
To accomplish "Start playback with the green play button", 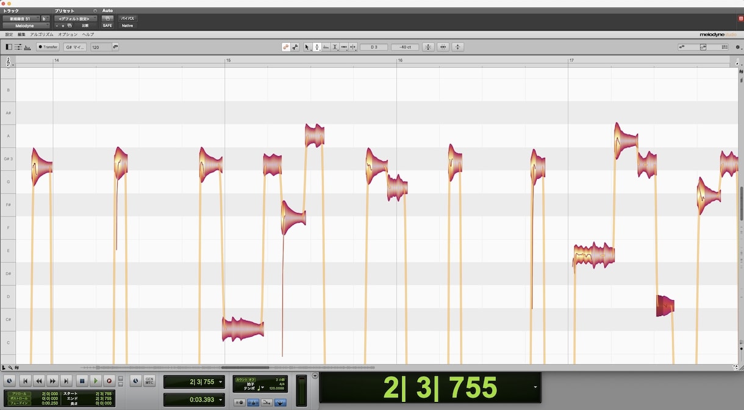I will coord(96,381).
